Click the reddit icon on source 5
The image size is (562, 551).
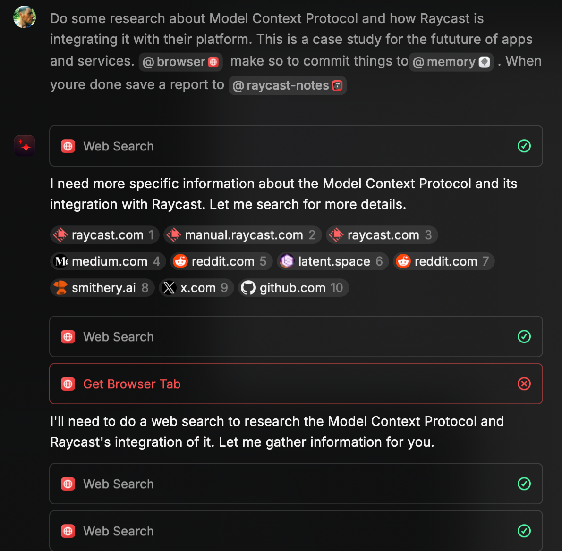point(180,261)
